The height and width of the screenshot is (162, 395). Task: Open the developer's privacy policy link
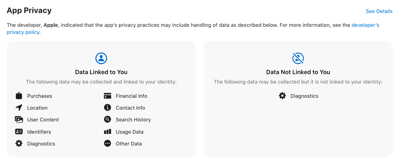click(365, 25)
